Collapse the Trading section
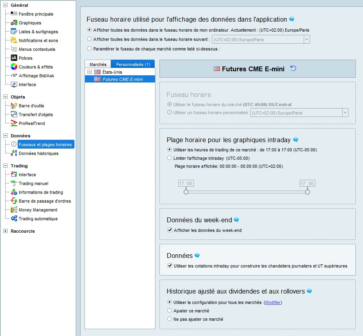This screenshot has height=336, width=363. point(5,166)
